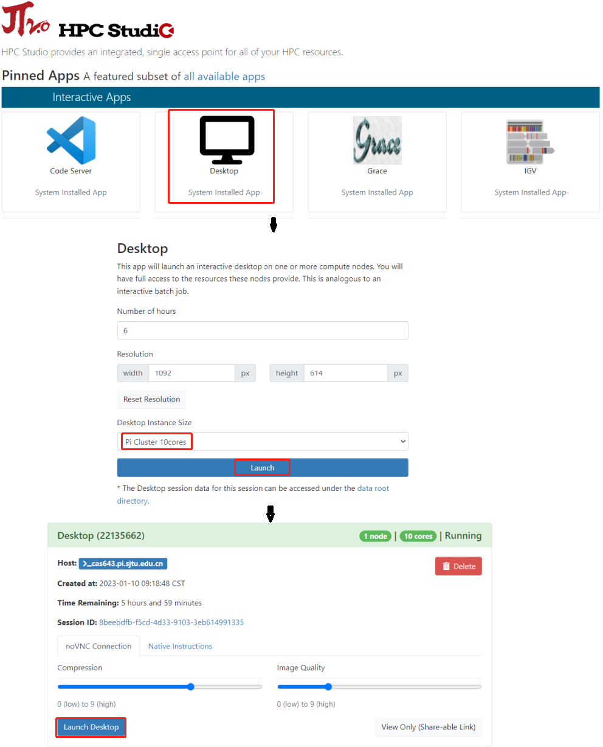Screen dimensions: 603x747
Task: Click the "Running" status text
Action: 463,536
